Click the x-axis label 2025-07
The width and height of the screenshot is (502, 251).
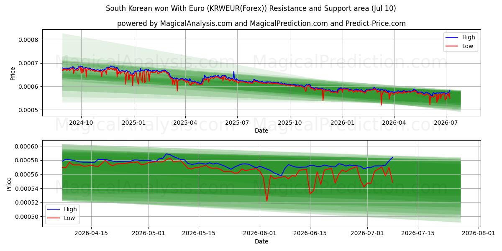click(237, 123)
